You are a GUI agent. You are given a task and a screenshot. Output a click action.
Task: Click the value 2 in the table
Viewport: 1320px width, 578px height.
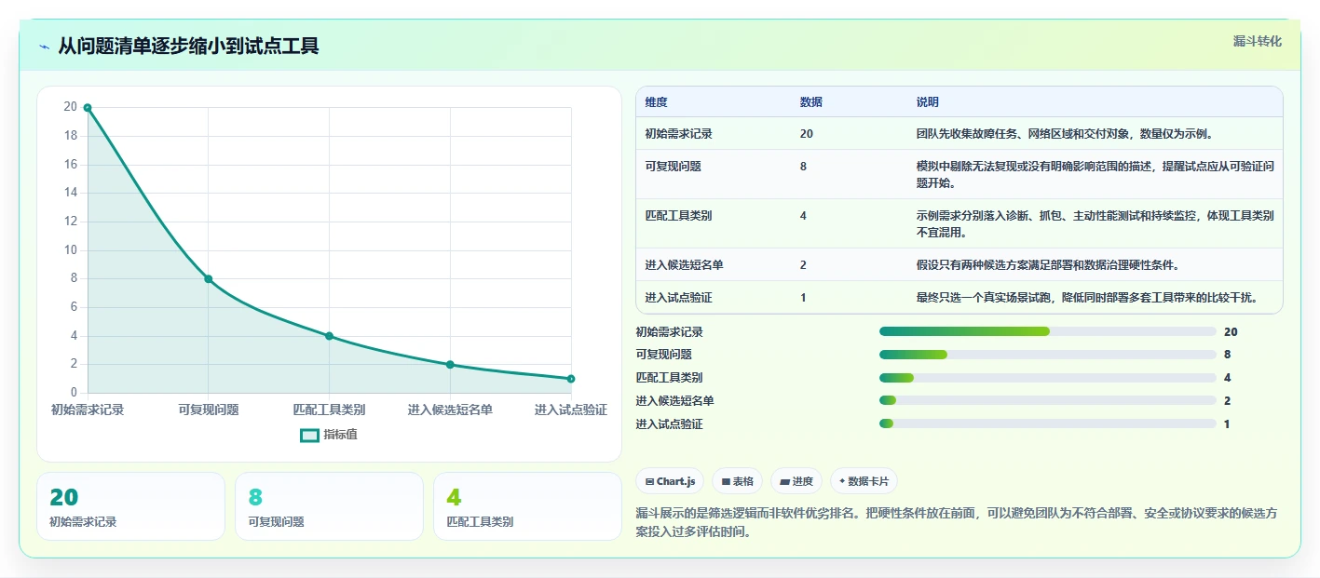coord(803,265)
